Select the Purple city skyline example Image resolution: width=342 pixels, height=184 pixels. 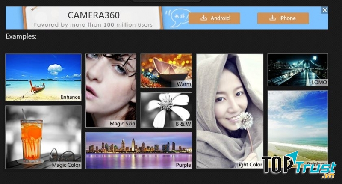pyautogui.click(x=139, y=150)
